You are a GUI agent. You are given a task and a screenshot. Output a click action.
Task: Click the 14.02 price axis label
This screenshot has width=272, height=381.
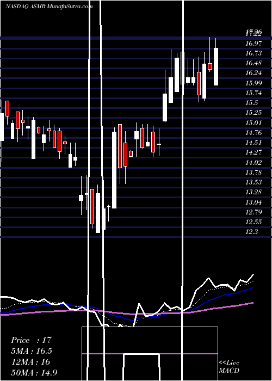point(254,163)
